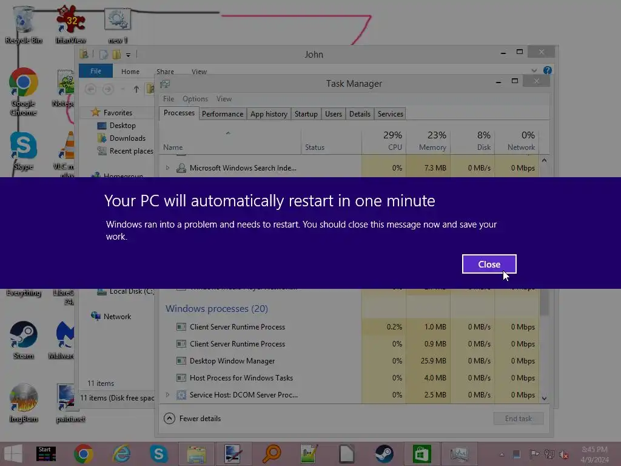
Task: Sort processes by CPU column
Action: (x=384, y=141)
